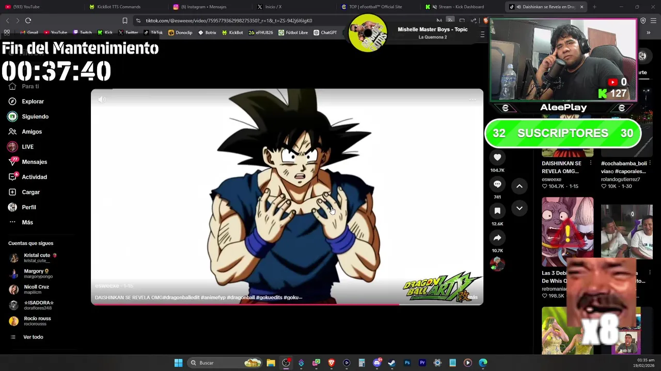This screenshot has width=661, height=371.
Task: Open Gmail bookmark
Action: (x=29, y=32)
